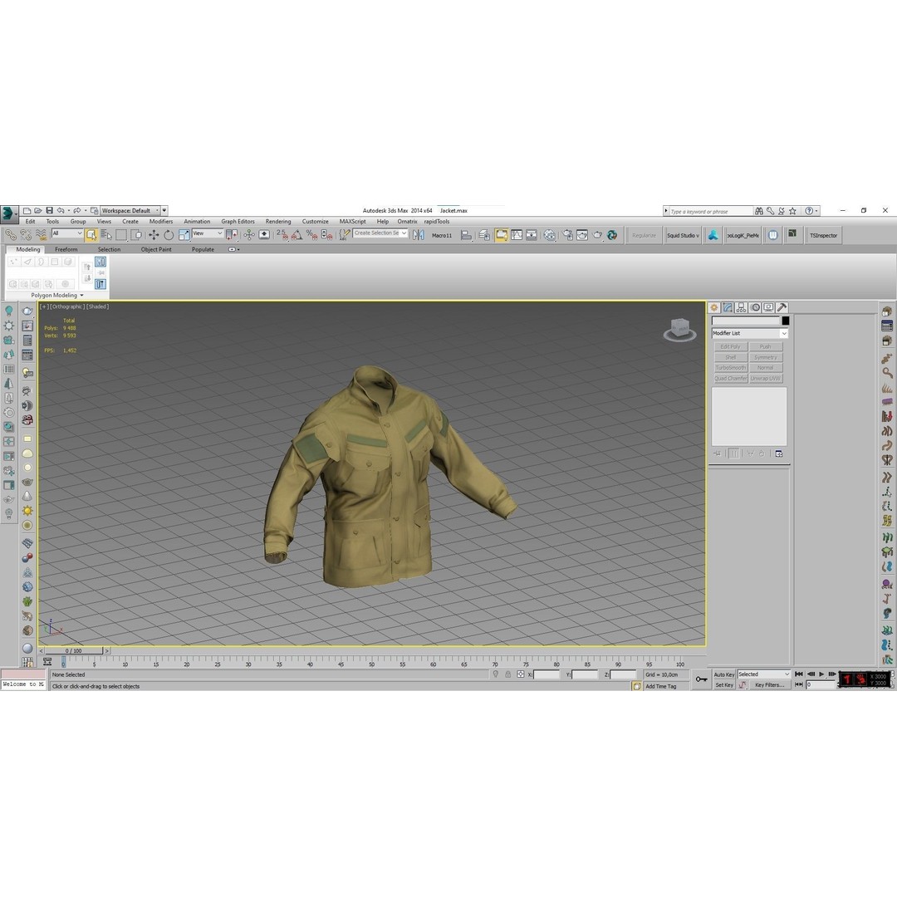Open the MAXScript menu

[x=352, y=222]
